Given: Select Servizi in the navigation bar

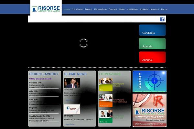Looking at the screenshot, I should pos(88,9).
